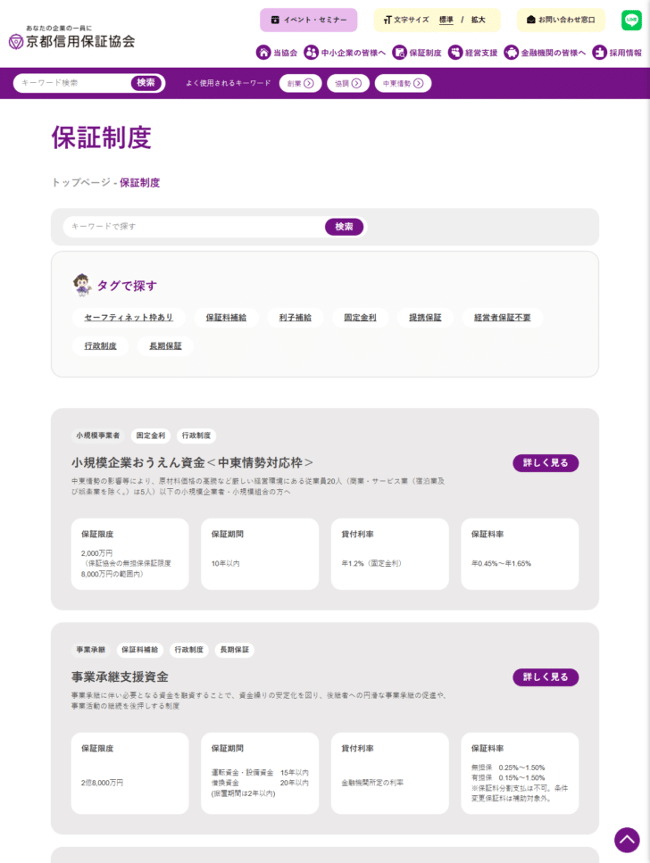Image resolution: width=650 pixels, height=863 pixels.
Task: Select the 行政制度 tag in タグで探す
Action: [100, 346]
